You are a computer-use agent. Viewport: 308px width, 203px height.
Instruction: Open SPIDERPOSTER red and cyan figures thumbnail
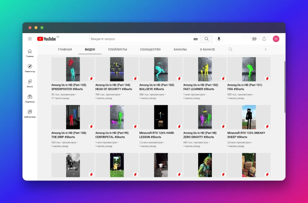(73, 69)
